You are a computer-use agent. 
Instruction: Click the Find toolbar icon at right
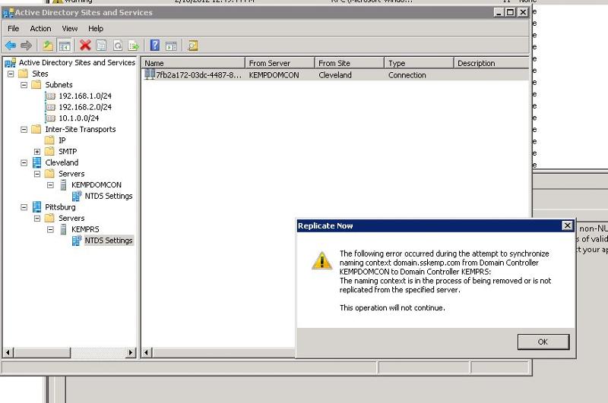(192, 46)
